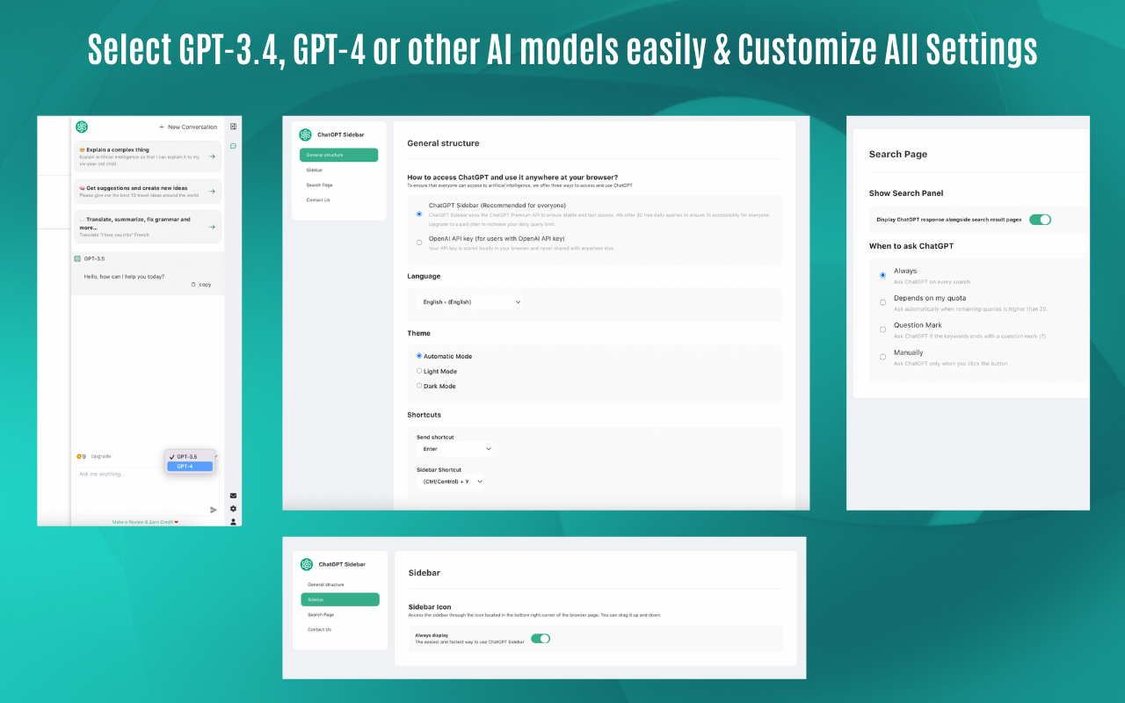Choose Light Mode theme
Viewport: 1125px width, 703px height.
tap(419, 371)
